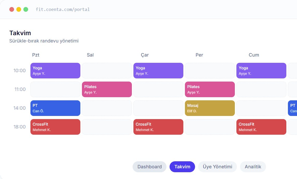Image resolution: width=297 pixels, height=179 pixels.
Task: Click Friday 18:00 CrossFit session
Action: point(261,127)
